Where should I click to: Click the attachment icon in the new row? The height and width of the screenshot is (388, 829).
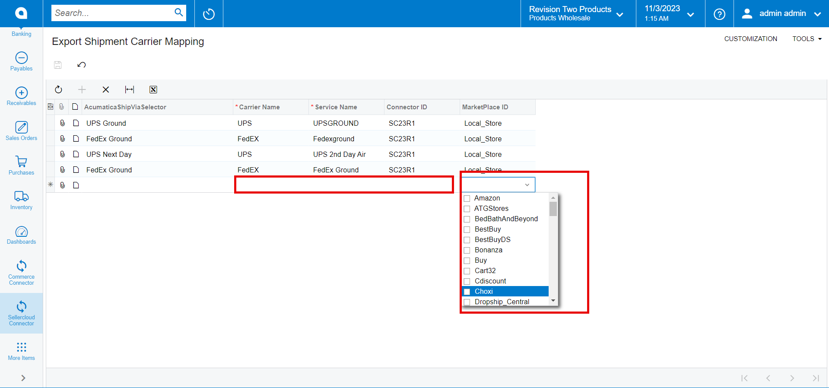63,185
